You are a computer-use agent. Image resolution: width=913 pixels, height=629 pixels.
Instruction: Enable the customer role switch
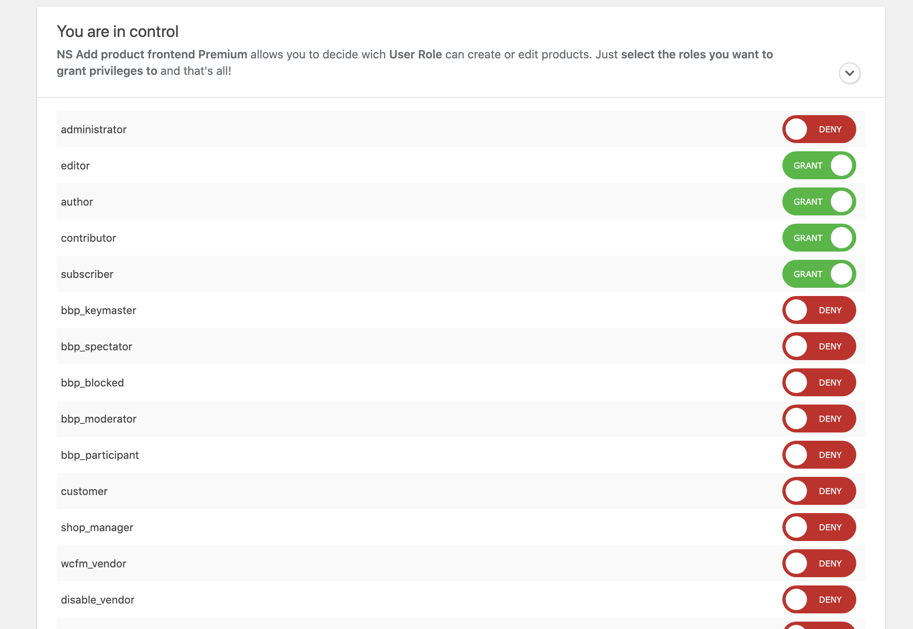tap(819, 491)
